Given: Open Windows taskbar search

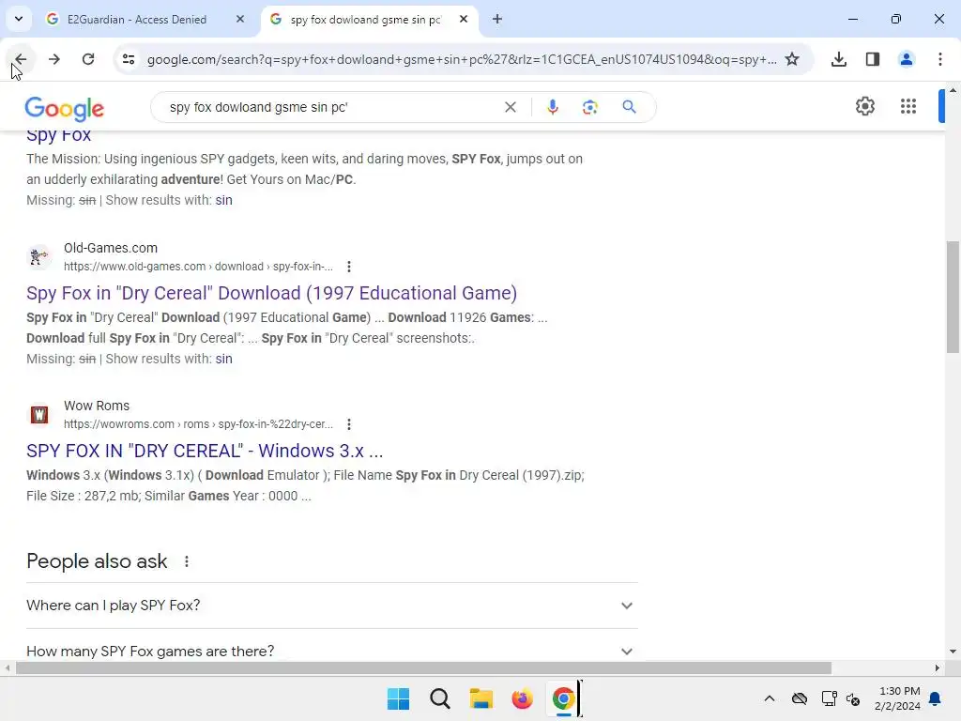Looking at the screenshot, I should tap(439, 698).
